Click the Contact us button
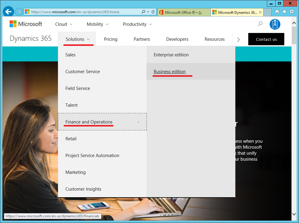Screen dimensions: 299x223 [266, 39]
